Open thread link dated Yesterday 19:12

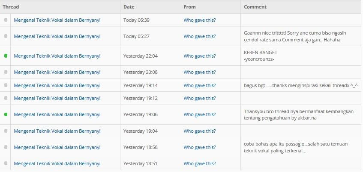[57, 98]
